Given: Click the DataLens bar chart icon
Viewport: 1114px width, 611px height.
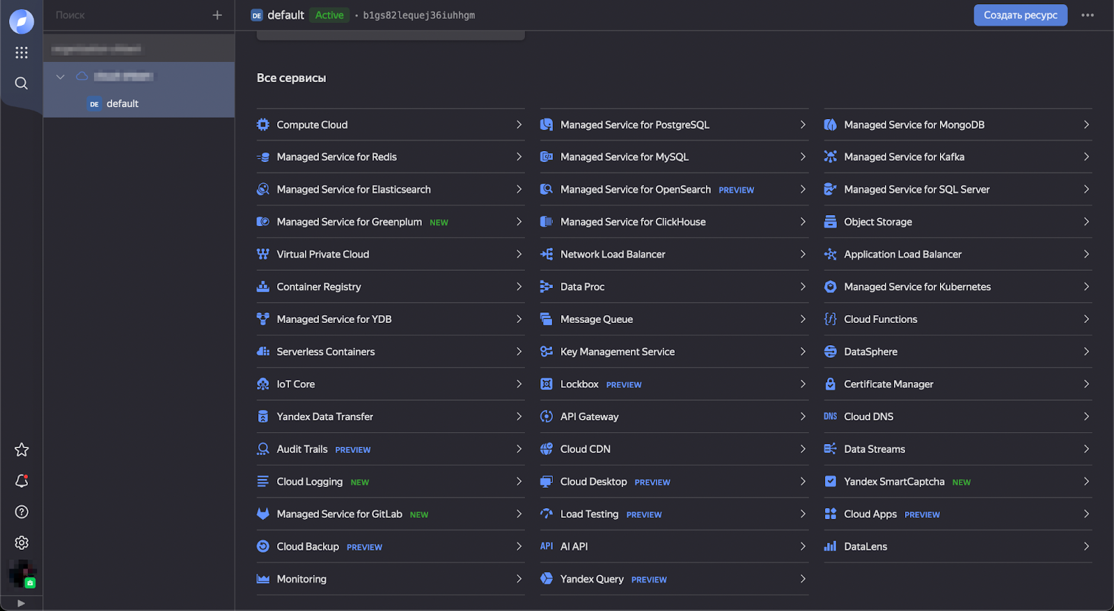Looking at the screenshot, I should point(830,547).
